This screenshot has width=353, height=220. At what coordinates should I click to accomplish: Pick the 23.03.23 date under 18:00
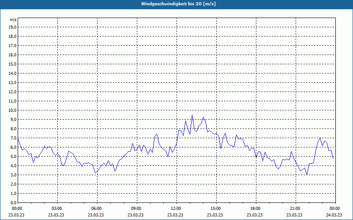255,215
